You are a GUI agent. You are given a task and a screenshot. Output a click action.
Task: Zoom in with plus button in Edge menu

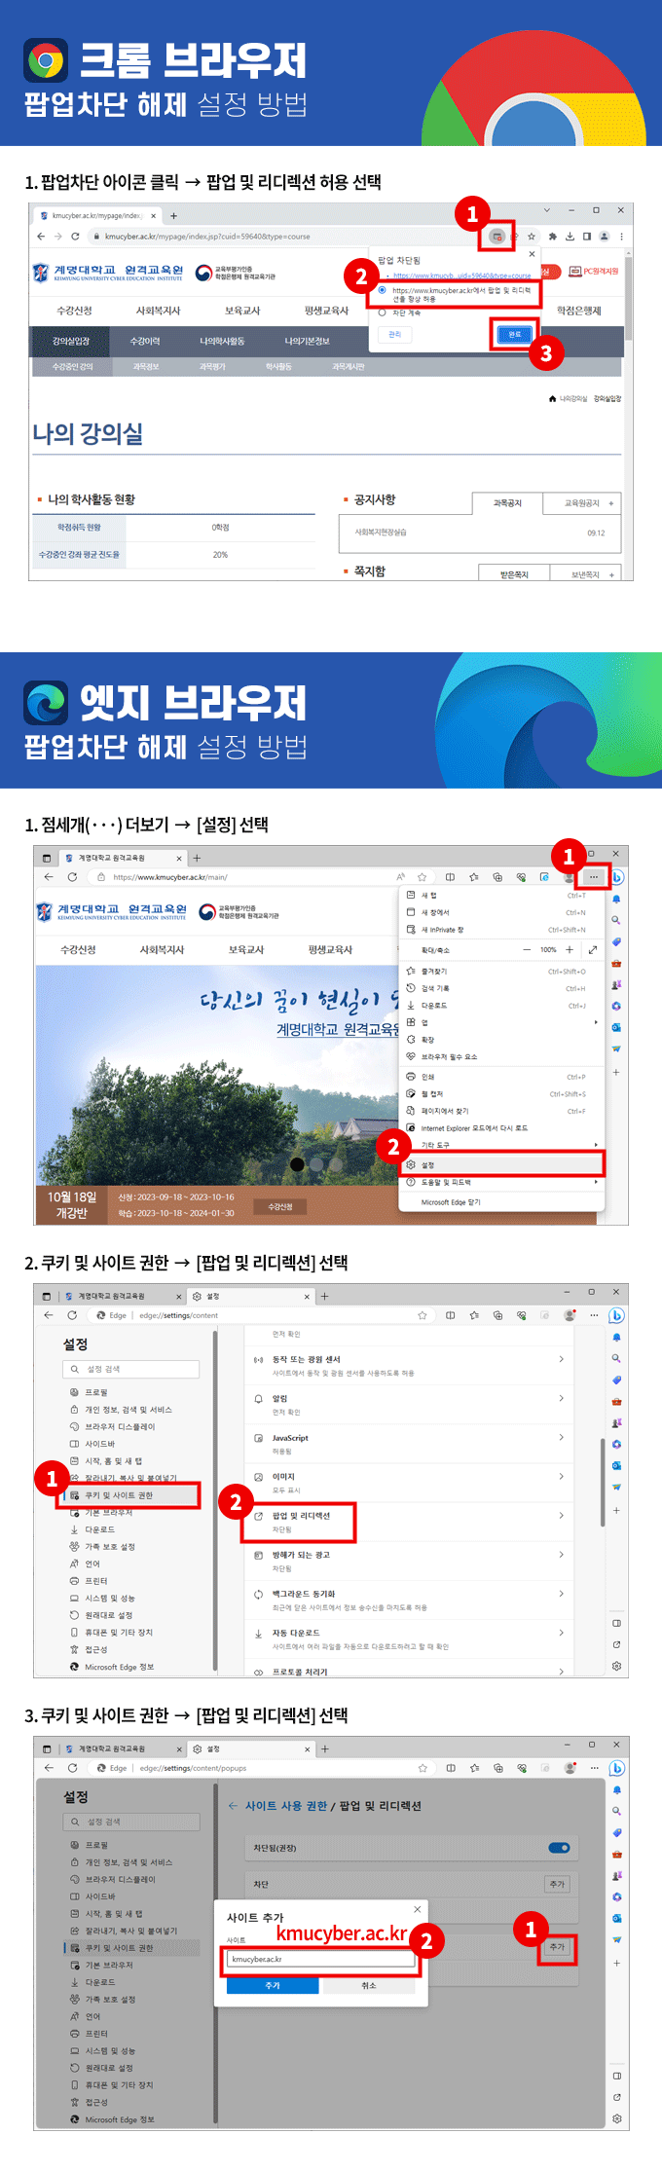pos(570,950)
